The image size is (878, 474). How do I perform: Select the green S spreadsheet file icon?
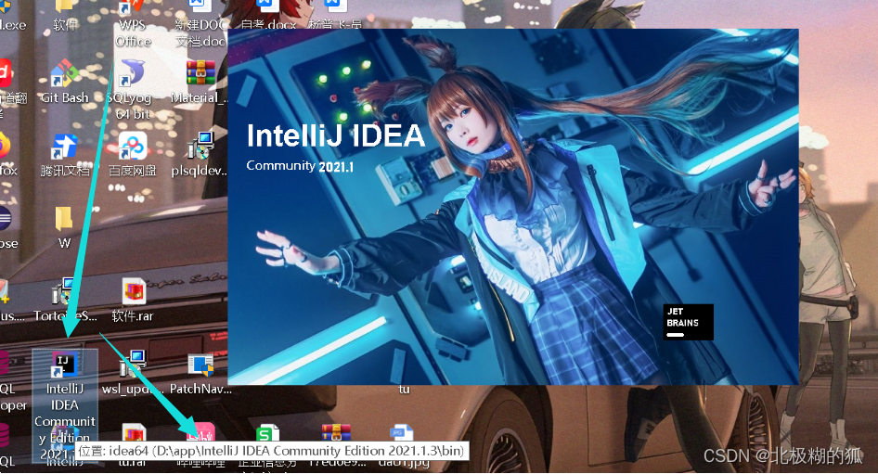(266, 434)
